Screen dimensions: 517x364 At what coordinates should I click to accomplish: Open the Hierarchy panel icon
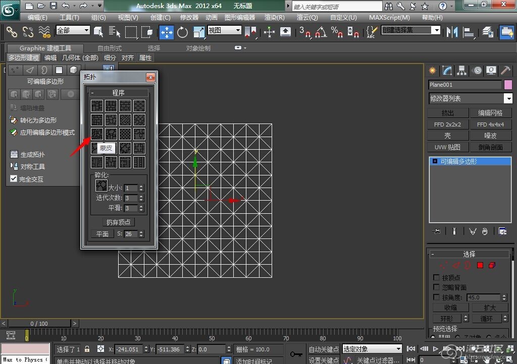click(461, 71)
